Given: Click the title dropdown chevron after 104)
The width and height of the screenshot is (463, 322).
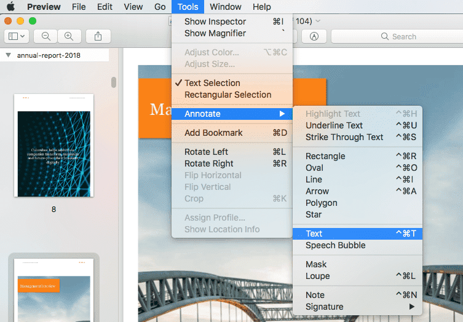Looking at the screenshot, I should 318,21.
